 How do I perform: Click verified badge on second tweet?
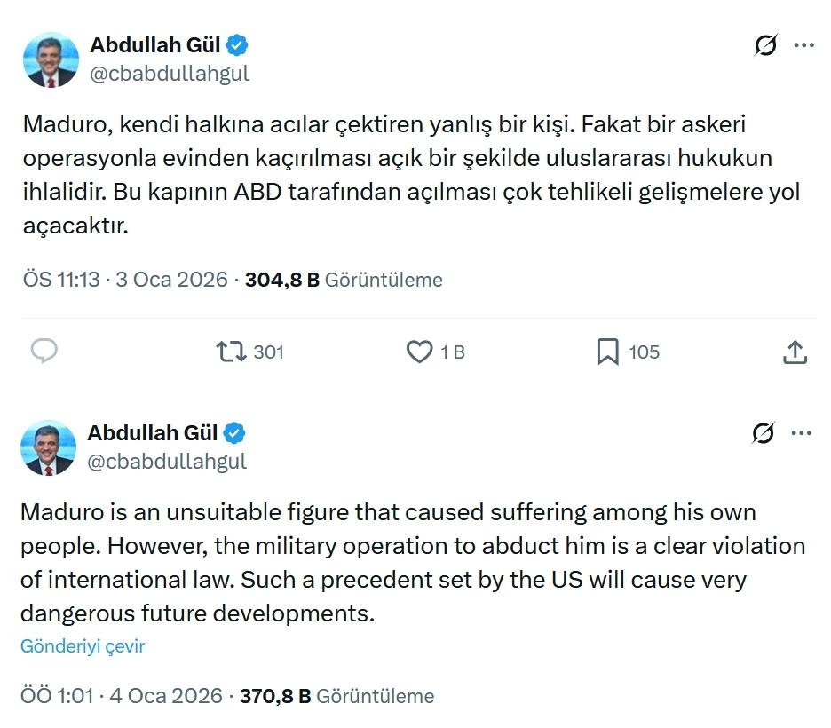point(235,432)
